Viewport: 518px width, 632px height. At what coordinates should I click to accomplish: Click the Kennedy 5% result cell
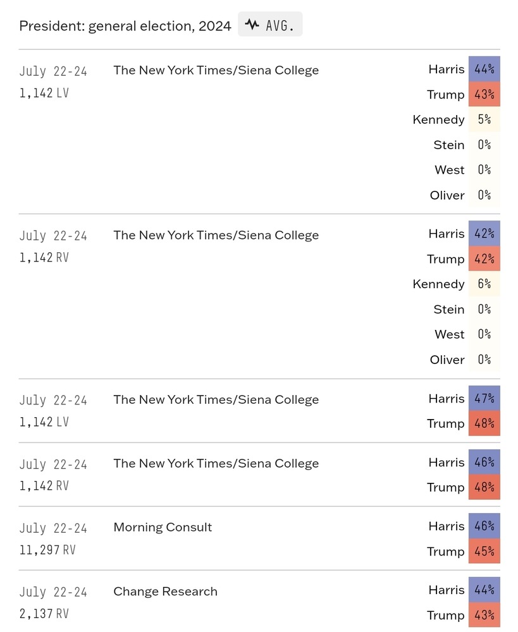tap(484, 119)
